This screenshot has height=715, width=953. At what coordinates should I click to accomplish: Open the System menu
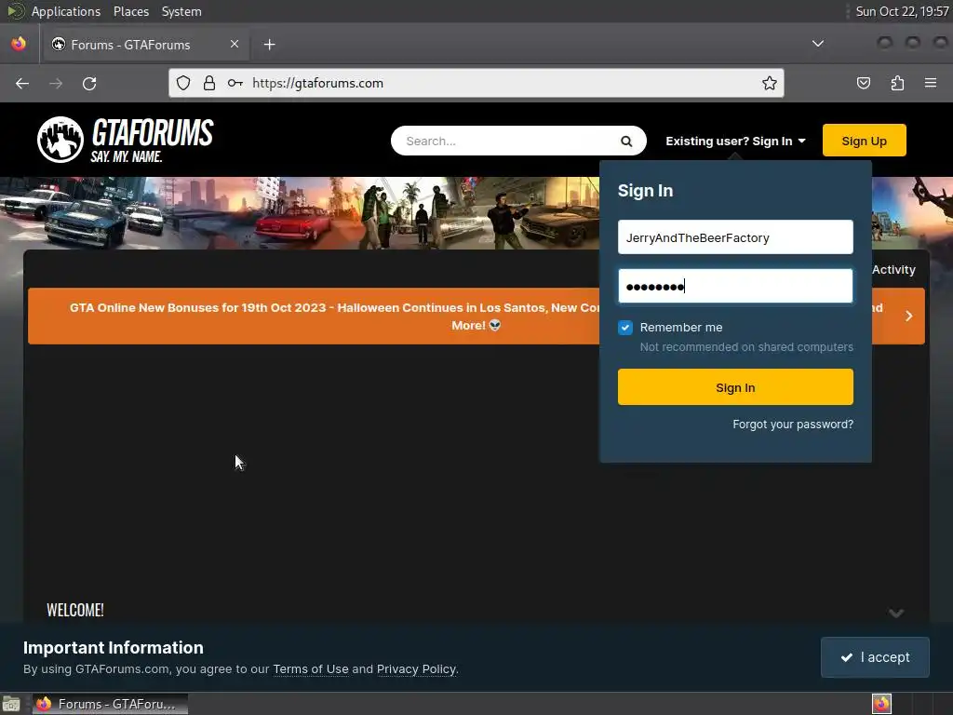181,11
